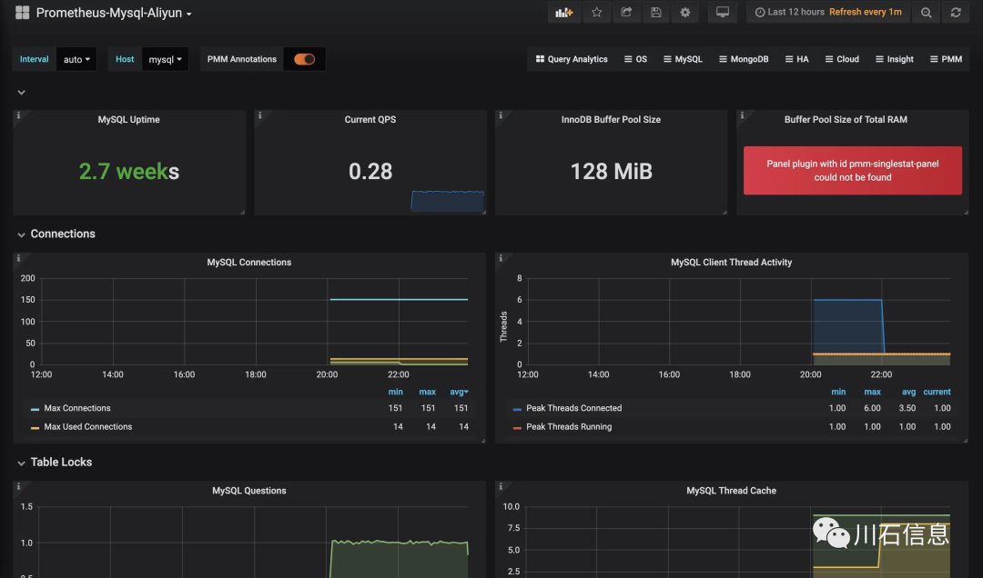Open the Current QPS panel title menu
983x578 pixels.
pos(370,120)
